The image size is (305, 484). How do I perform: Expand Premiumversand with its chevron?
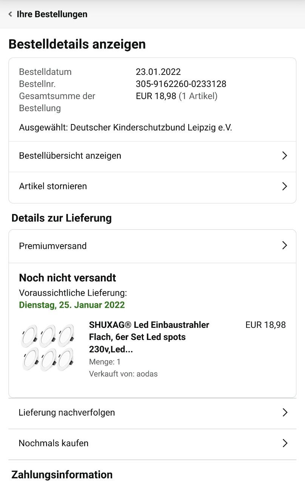pyautogui.click(x=285, y=246)
